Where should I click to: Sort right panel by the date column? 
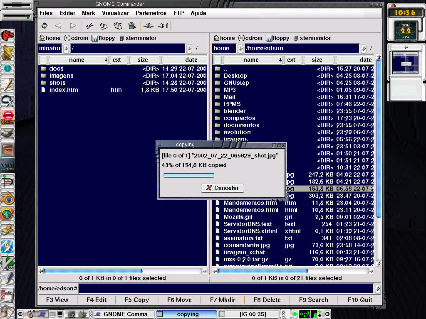(355, 60)
